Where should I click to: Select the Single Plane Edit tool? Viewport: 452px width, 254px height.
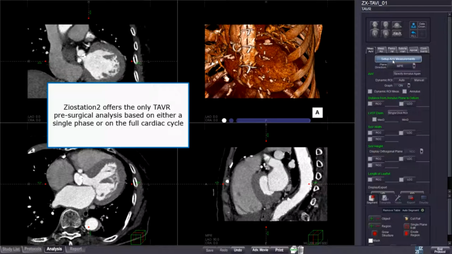(x=406, y=226)
